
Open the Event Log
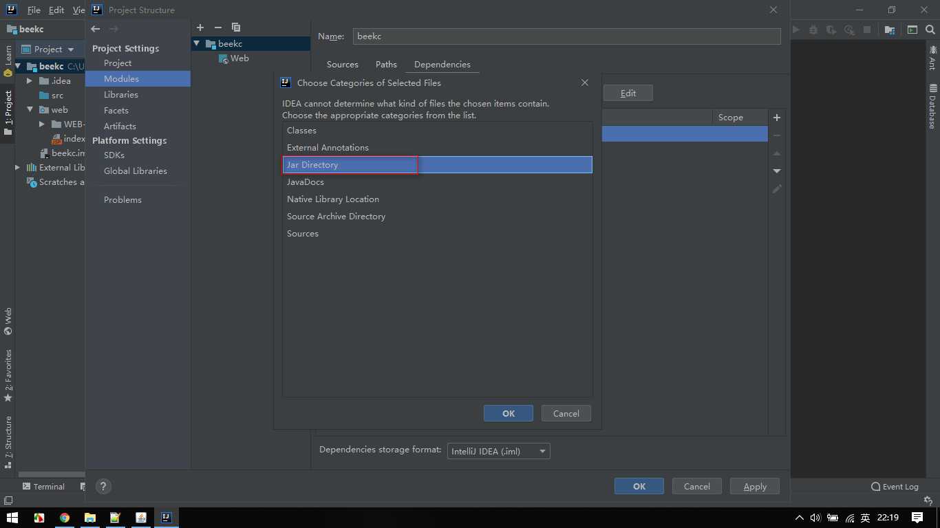(895, 486)
